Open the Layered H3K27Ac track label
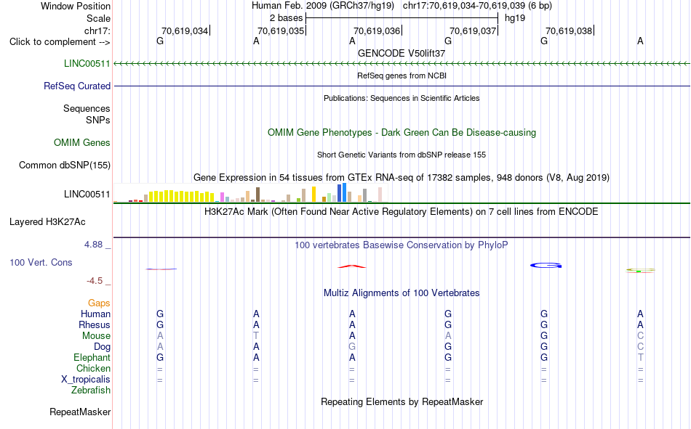691x429 pixels. 47,222
